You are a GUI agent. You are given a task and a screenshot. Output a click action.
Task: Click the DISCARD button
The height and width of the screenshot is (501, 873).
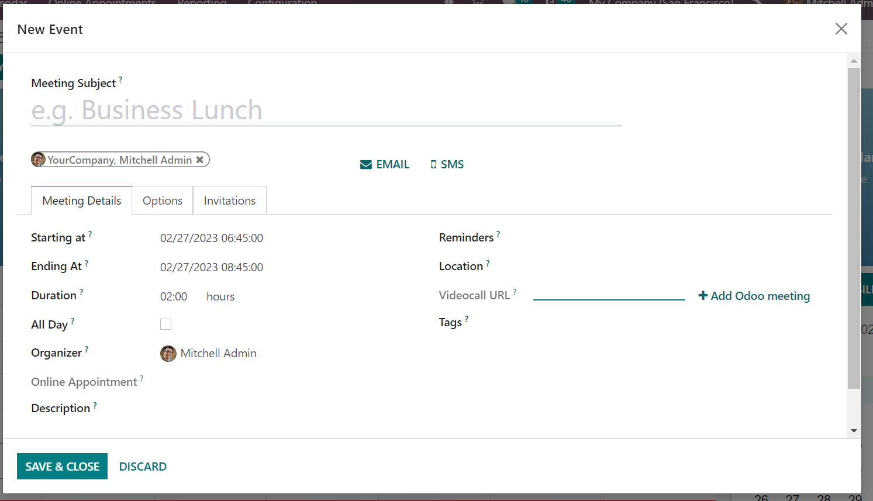143,467
